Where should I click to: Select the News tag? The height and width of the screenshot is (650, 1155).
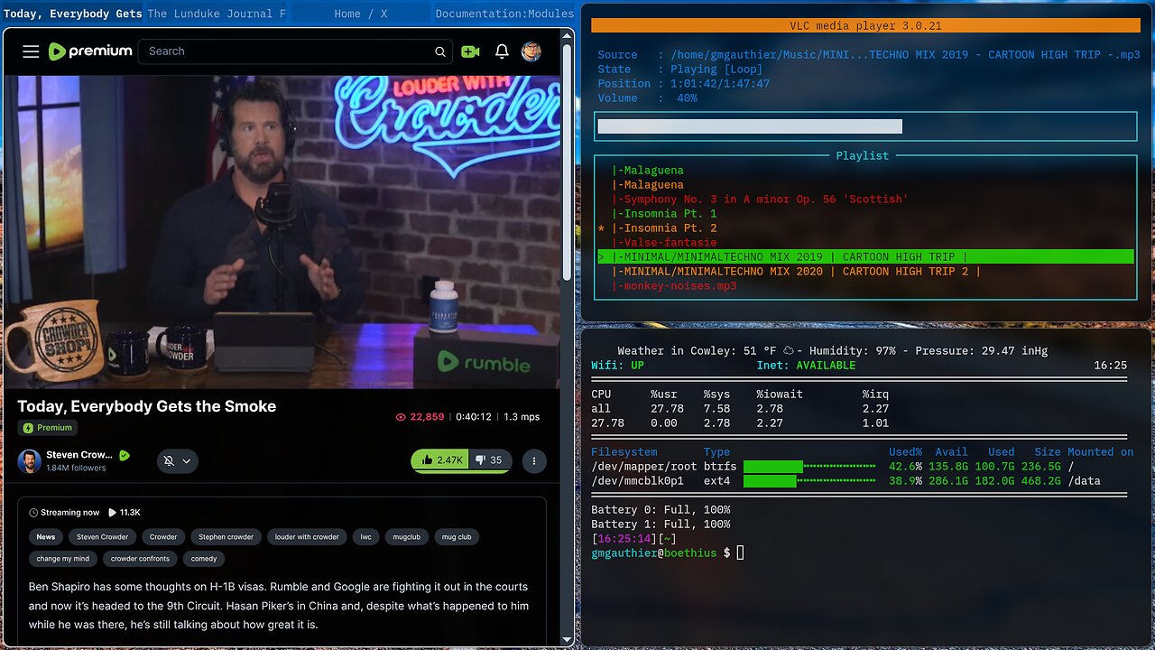[46, 536]
